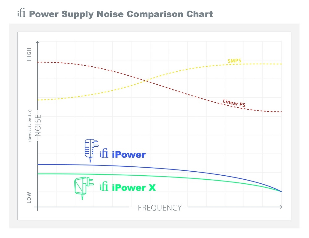Screen dimensions: 309x238
Task: Click the blue iFi logo beside iPower
Action: point(104,154)
